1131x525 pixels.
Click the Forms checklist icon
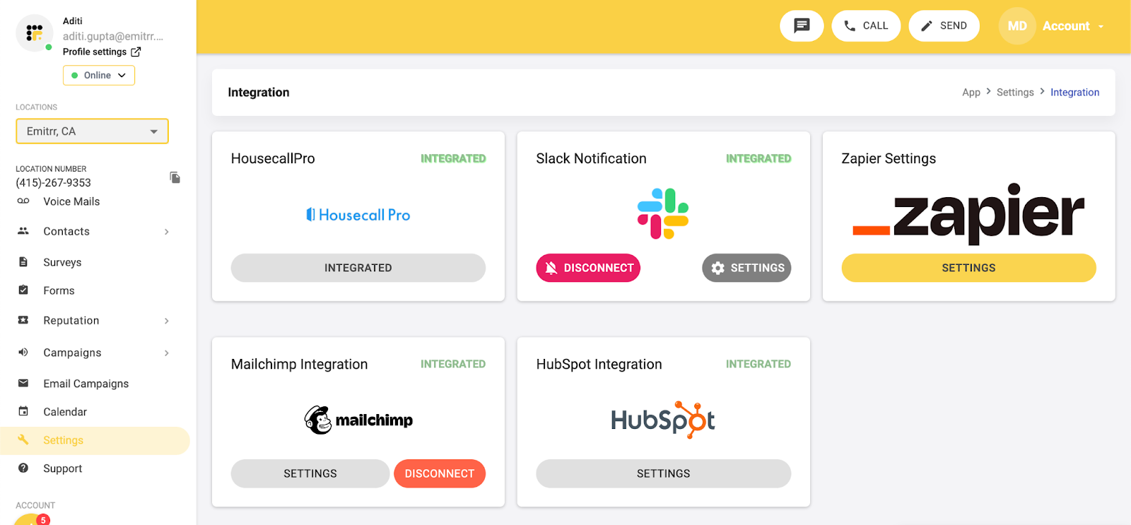pos(23,290)
